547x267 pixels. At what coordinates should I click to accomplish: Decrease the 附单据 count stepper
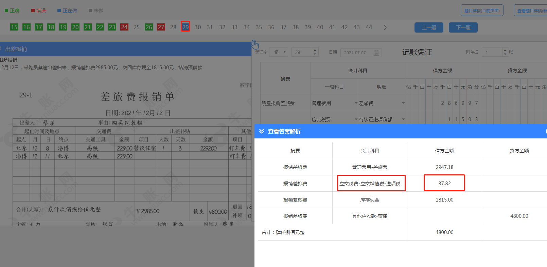pos(505,54)
